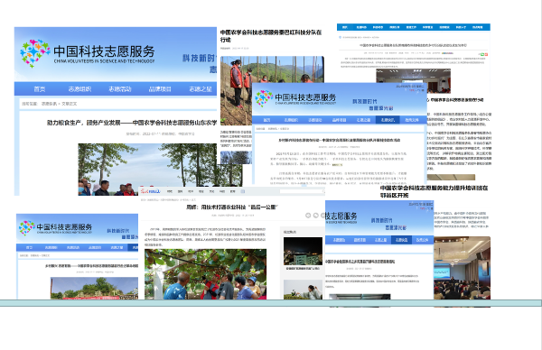This screenshot has height=350, width=542.
Task: Open the conference hall photo at bottom right
Action: tap(462, 272)
